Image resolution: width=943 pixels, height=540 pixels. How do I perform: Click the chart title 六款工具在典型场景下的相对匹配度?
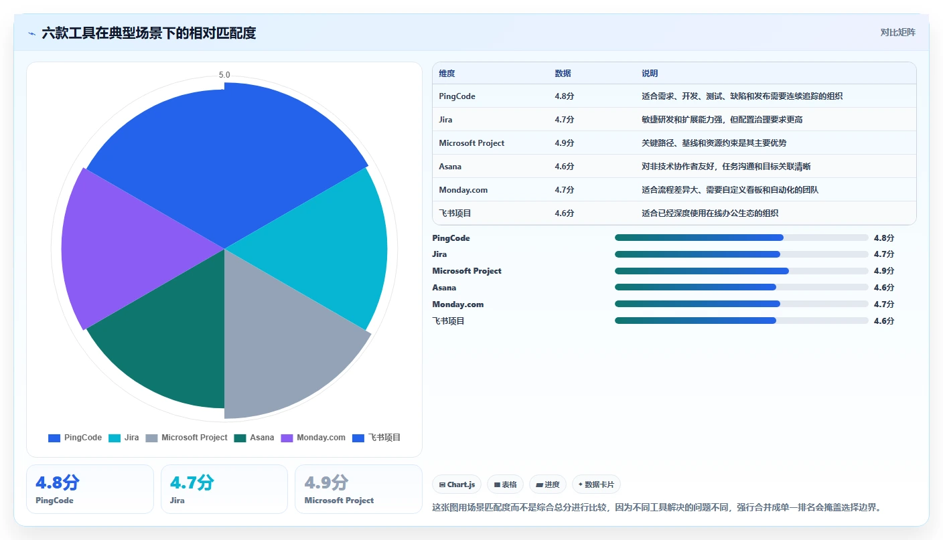[x=149, y=33]
